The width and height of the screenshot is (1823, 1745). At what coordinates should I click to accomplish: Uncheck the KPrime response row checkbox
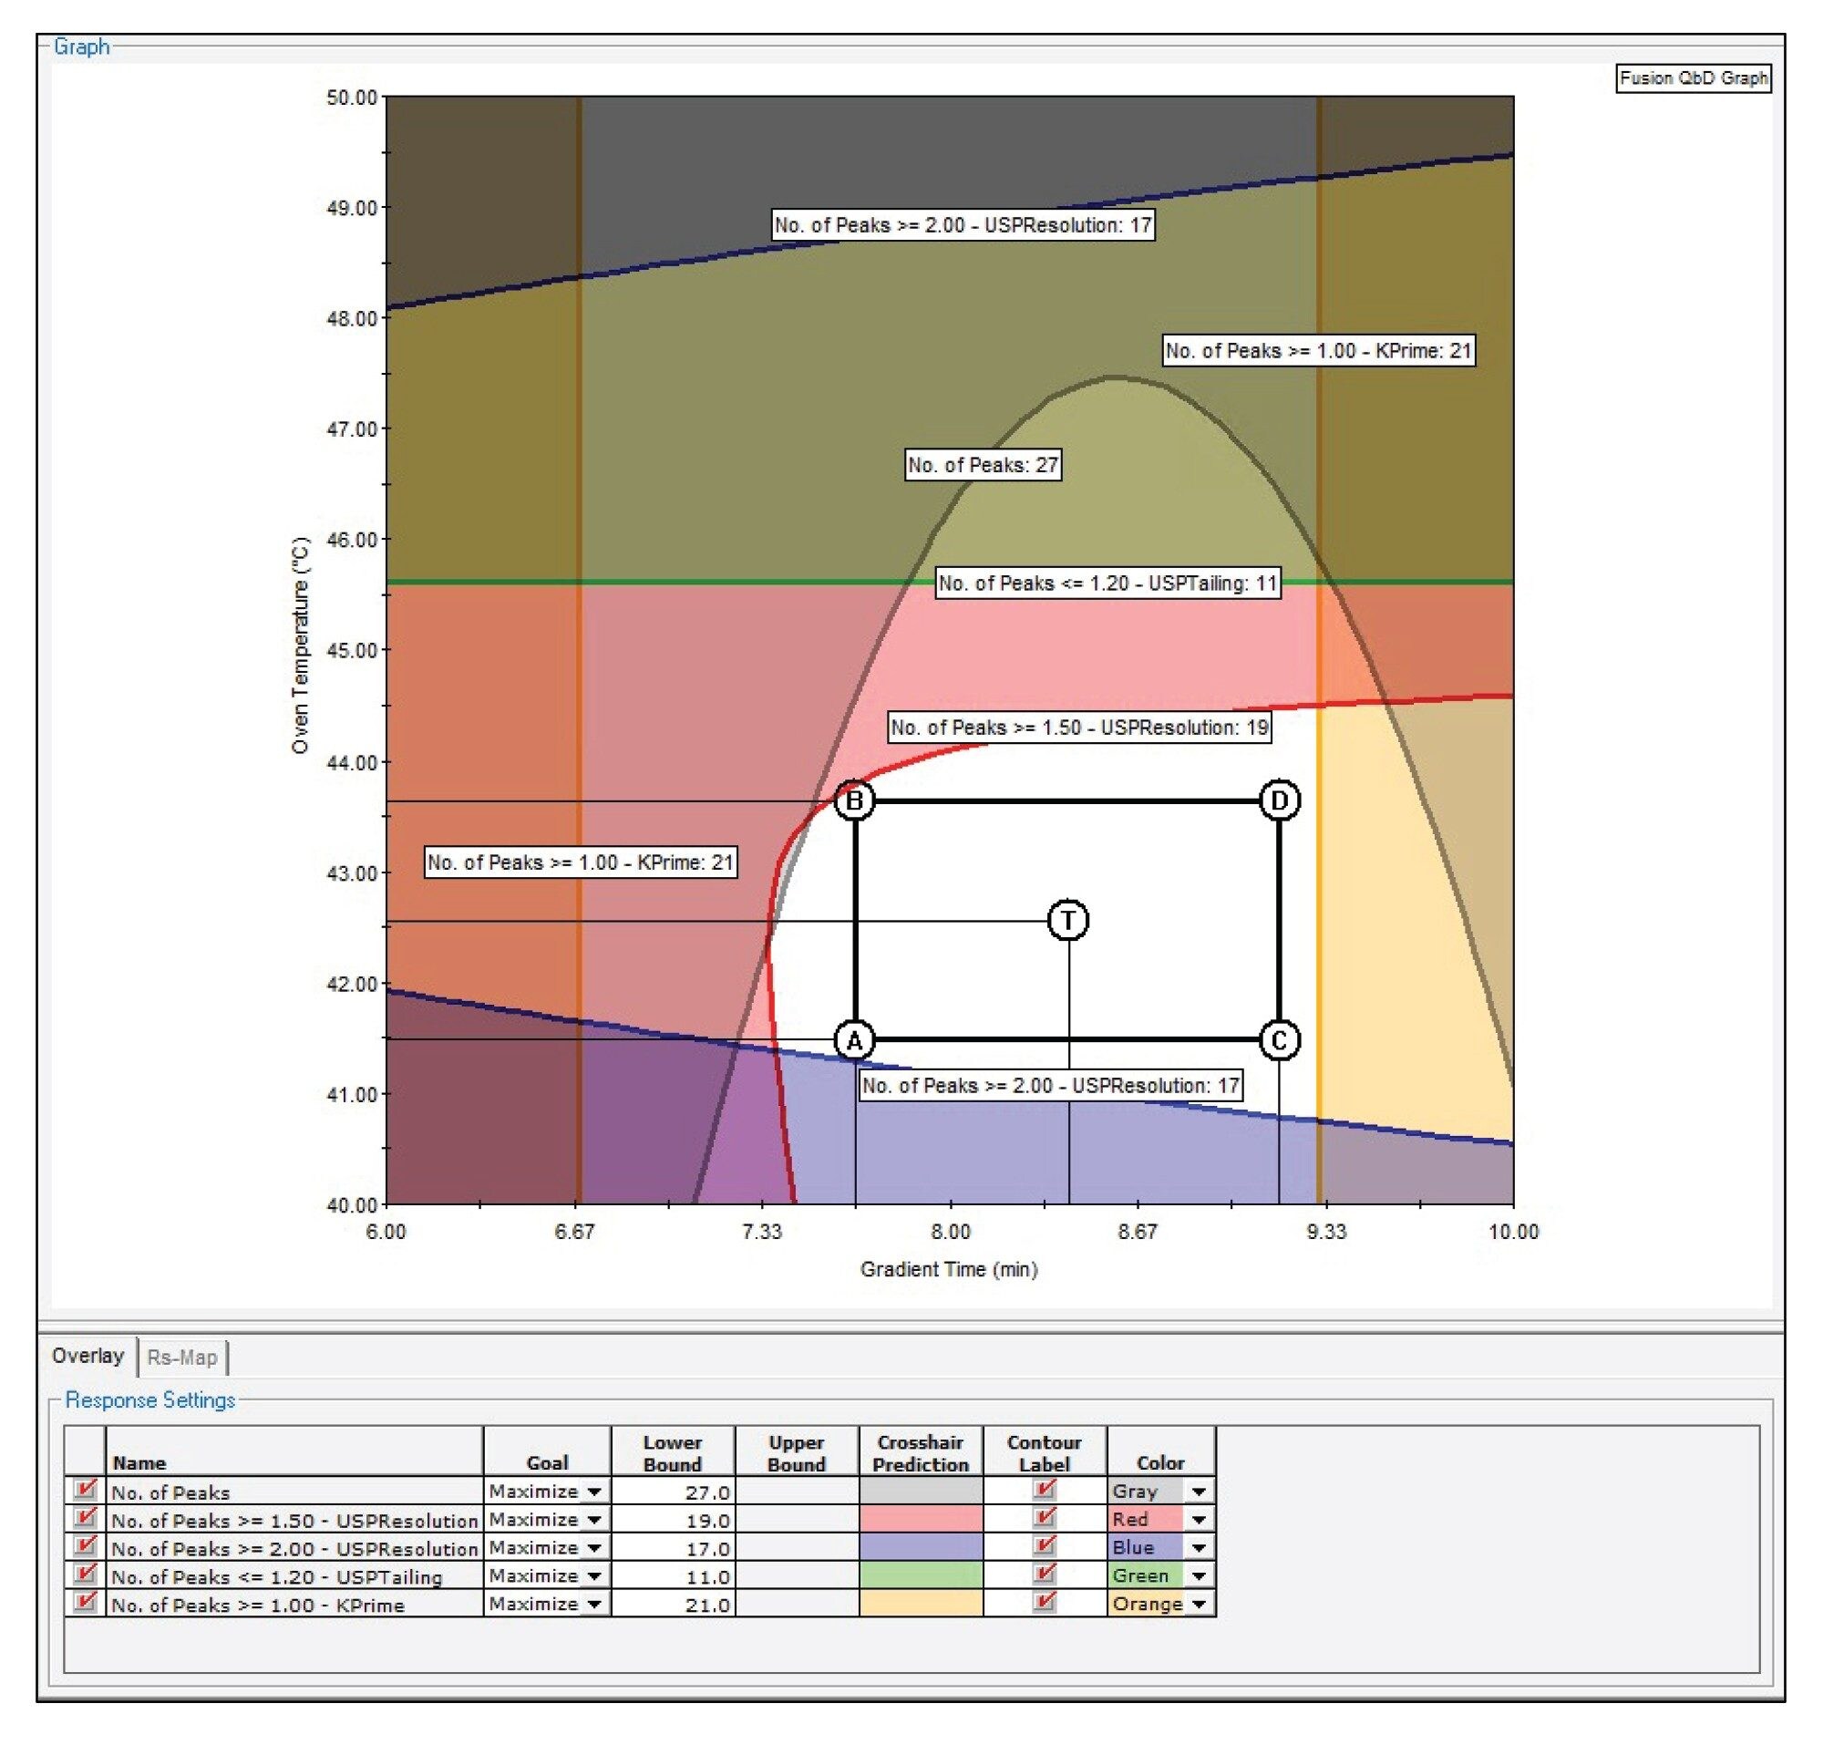(85, 1603)
